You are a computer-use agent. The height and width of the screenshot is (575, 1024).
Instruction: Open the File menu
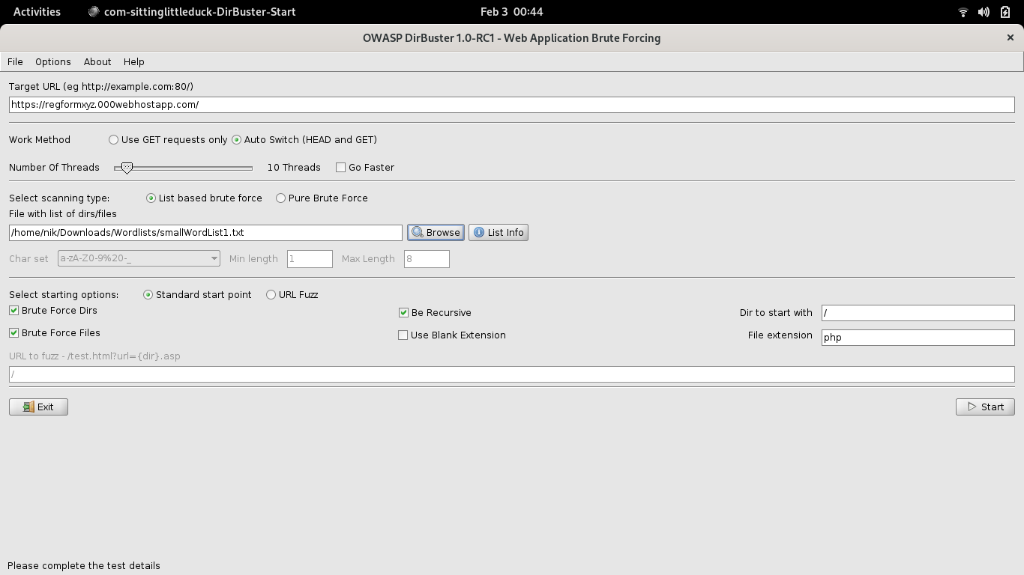pyautogui.click(x=15, y=61)
